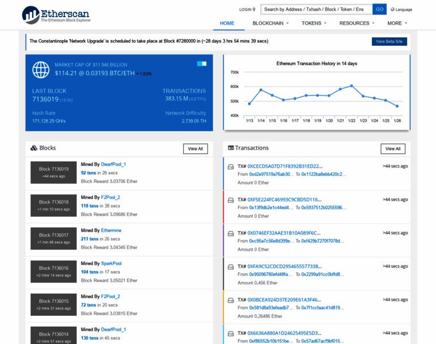Click the icon next to TX# 0X0BCEA924D37E209E61A3F46
This screenshot has width=436, height=344.
pos(231,300)
